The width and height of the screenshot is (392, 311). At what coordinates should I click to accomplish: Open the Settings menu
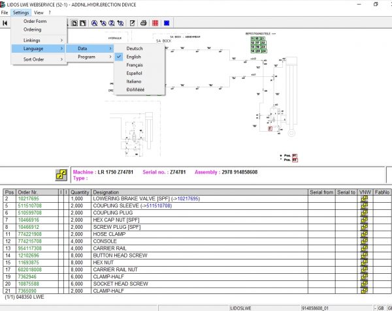21,12
